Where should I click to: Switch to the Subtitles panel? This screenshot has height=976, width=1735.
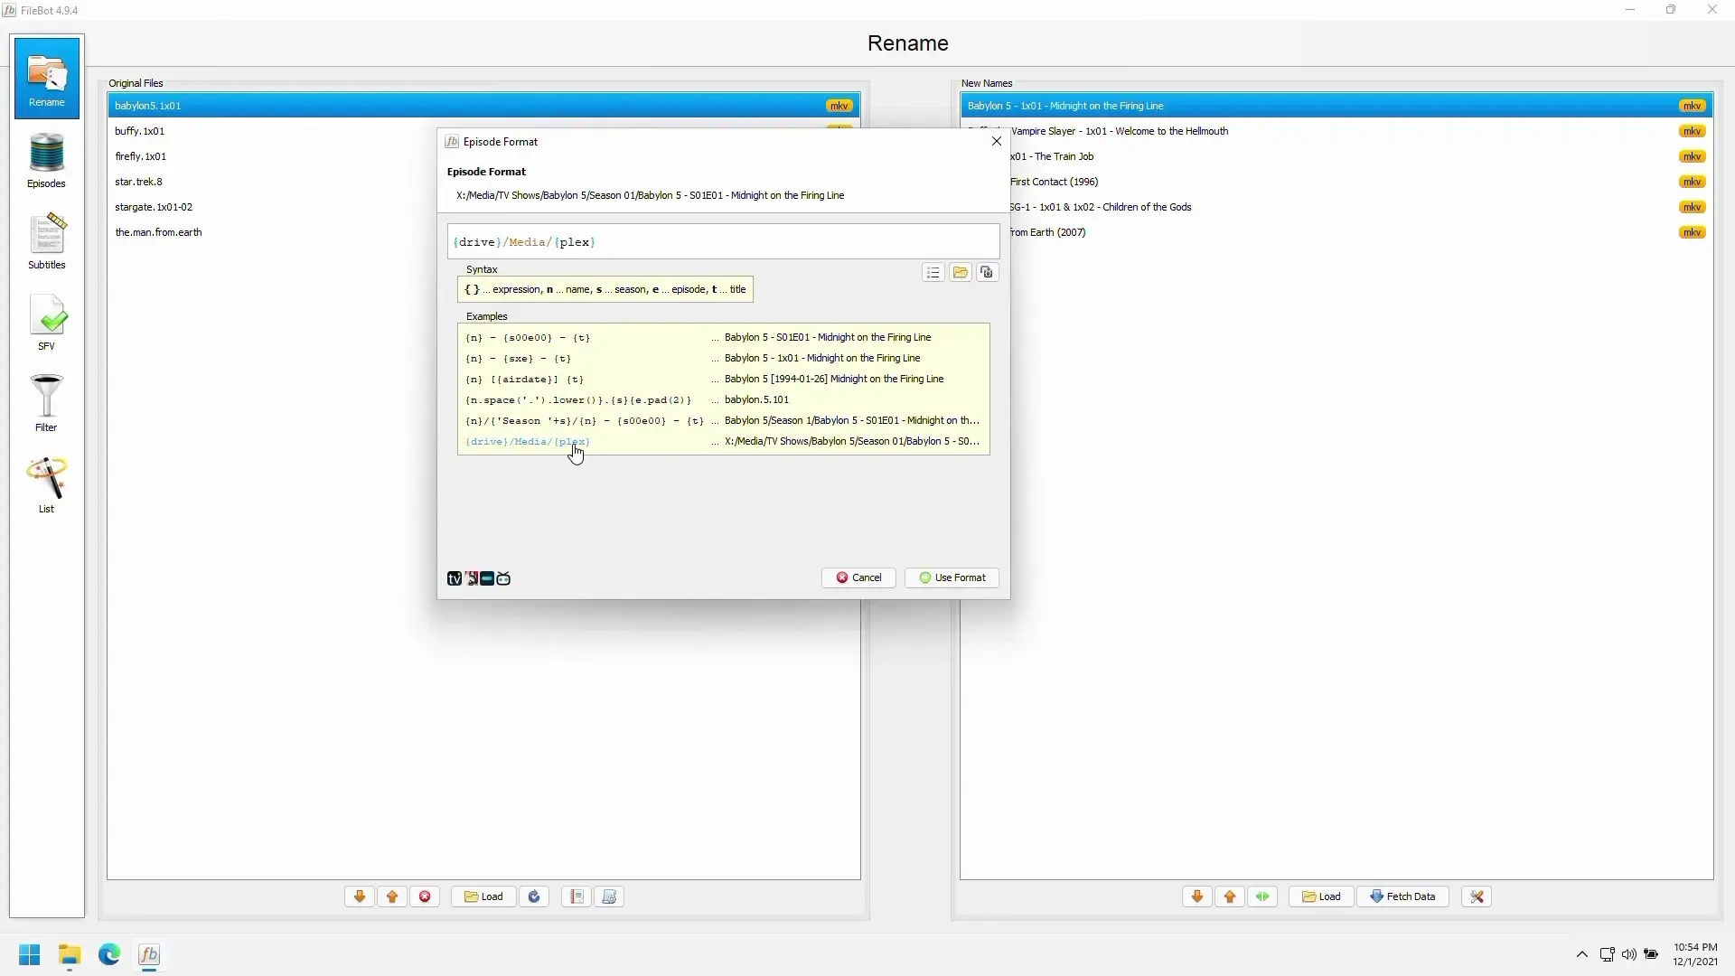coord(46,241)
